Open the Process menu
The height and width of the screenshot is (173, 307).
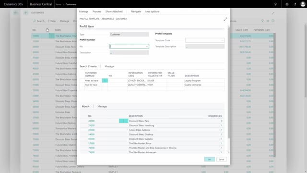pos(97,12)
